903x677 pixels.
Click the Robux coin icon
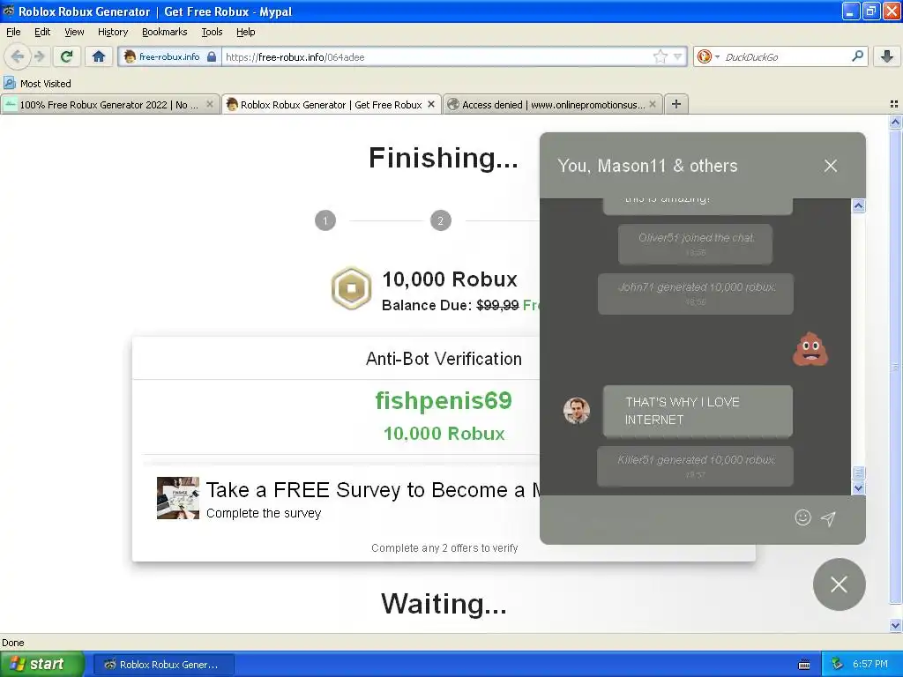coord(351,288)
